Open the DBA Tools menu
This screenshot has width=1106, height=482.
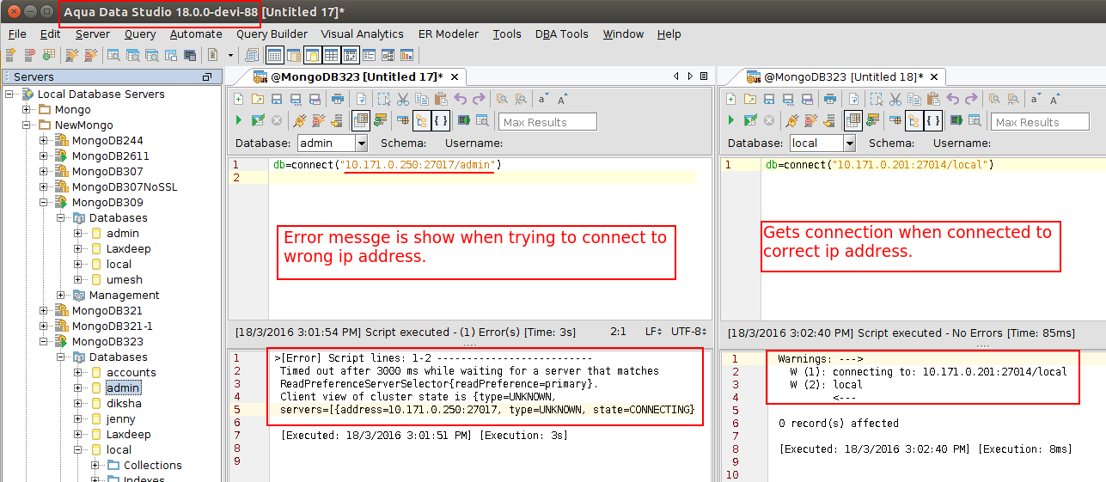click(x=561, y=34)
